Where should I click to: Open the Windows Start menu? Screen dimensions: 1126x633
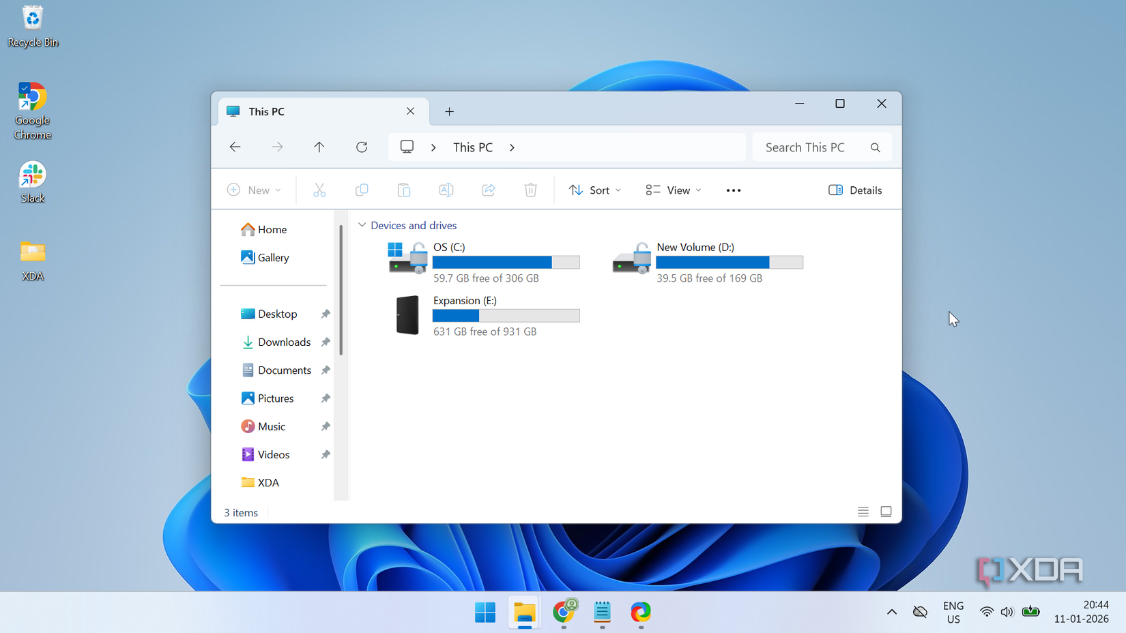click(x=485, y=613)
